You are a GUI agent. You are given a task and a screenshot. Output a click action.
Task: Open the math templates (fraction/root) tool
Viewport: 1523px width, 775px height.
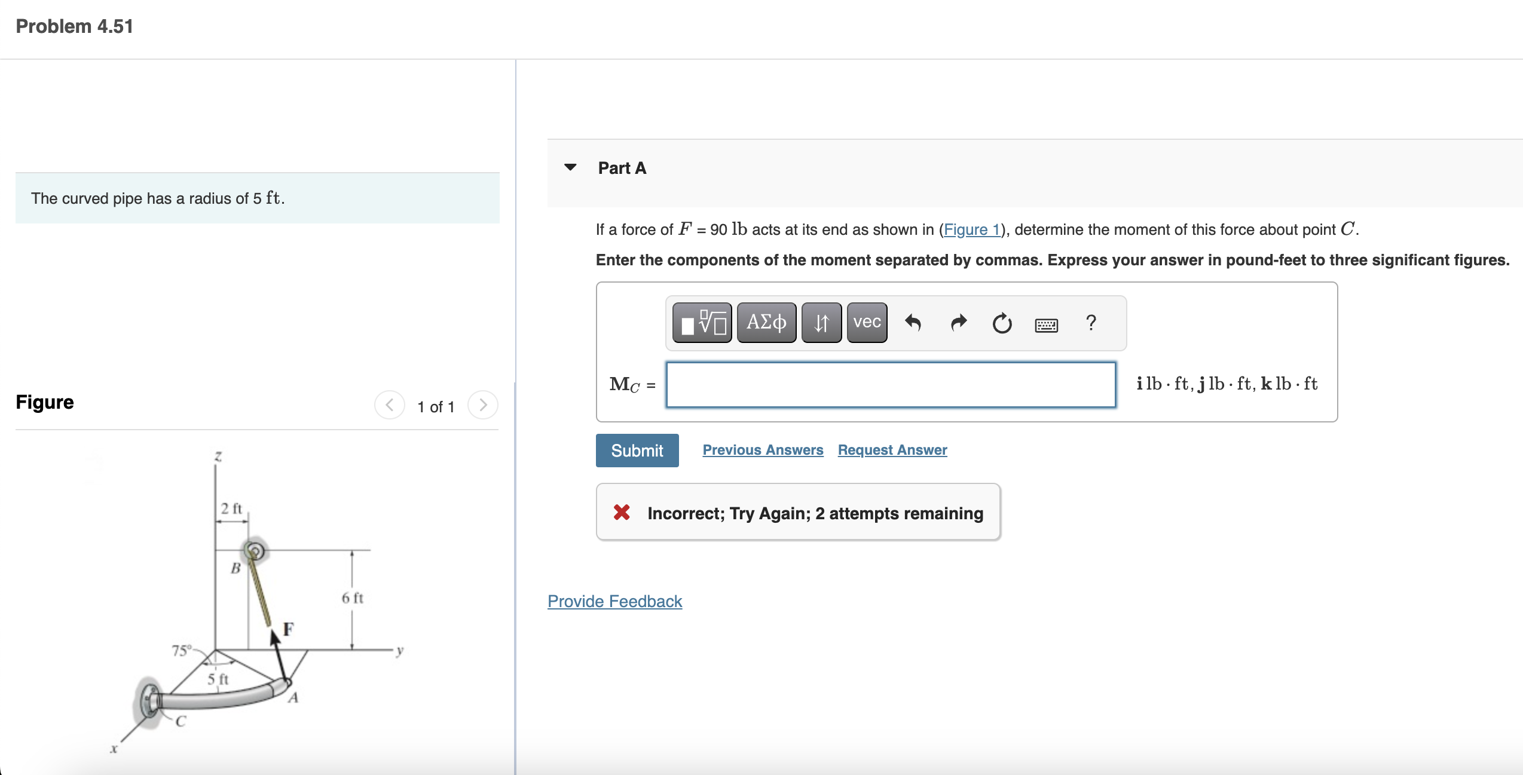pos(702,323)
